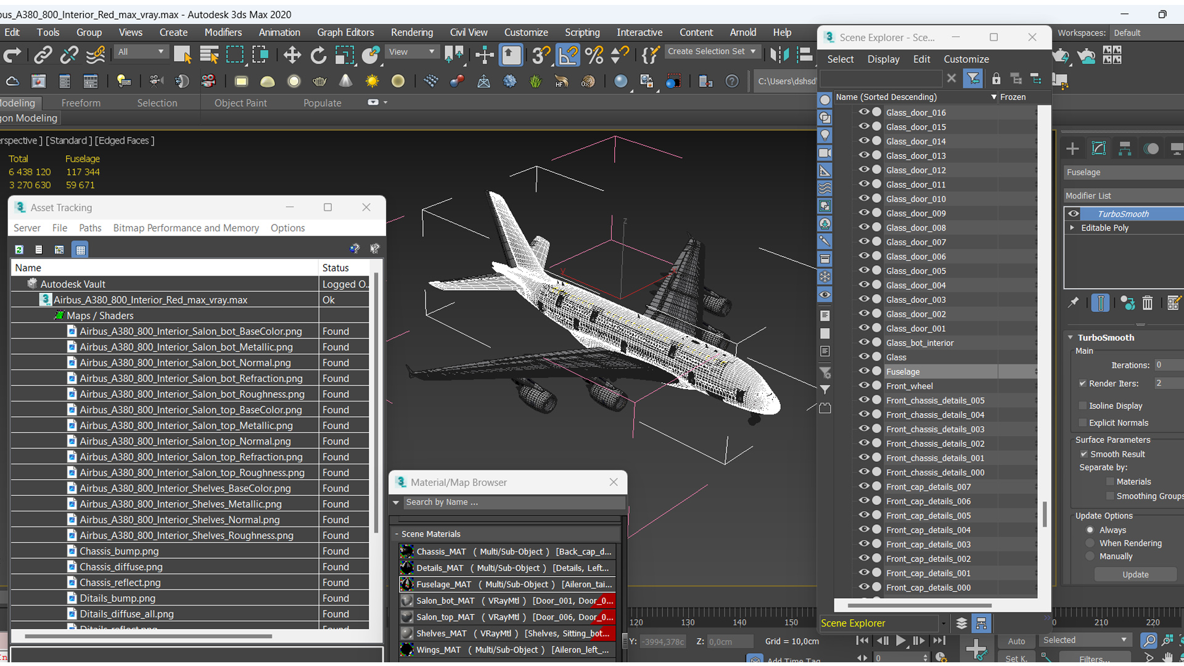The height and width of the screenshot is (666, 1184).
Task: Click the Select and Link icon
Action: click(x=43, y=55)
